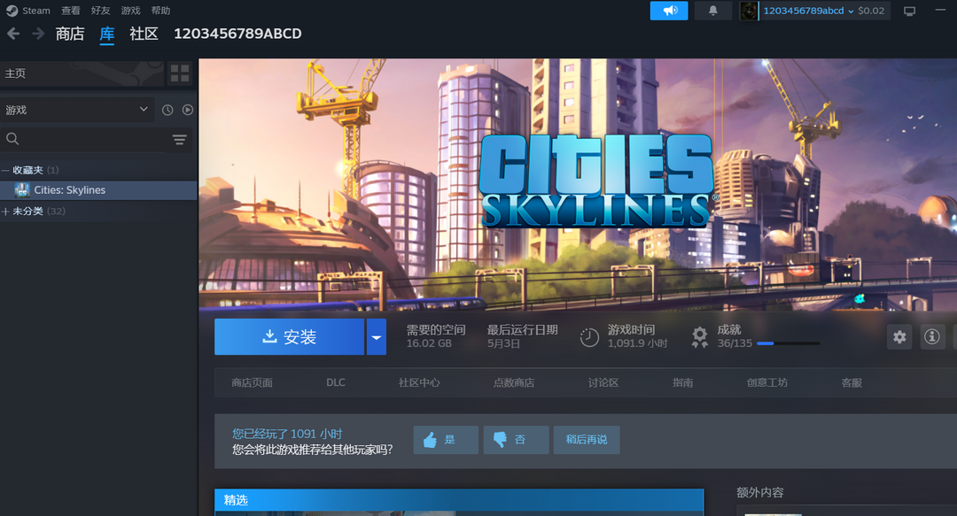The image size is (957, 516).
Task: Open the 游戏 menu in the top bar
Action: point(130,11)
